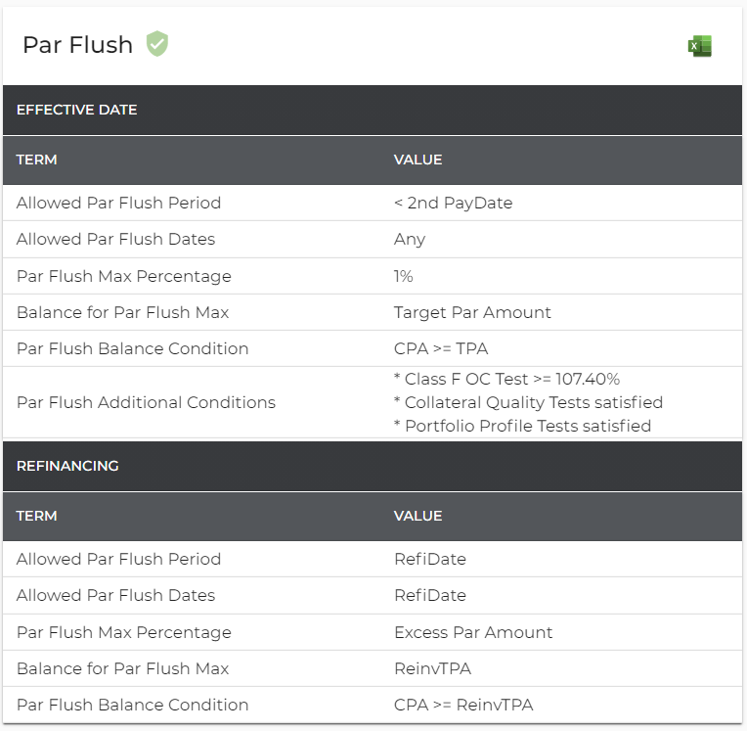Viewport: 747px width, 731px height.
Task: Click the 1% Par Flush Max Percentage value
Action: tap(403, 276)
